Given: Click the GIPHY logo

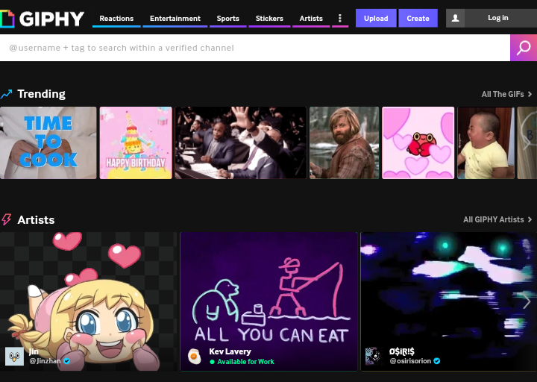Looking at the screenshot, I should tap(42, 19).
